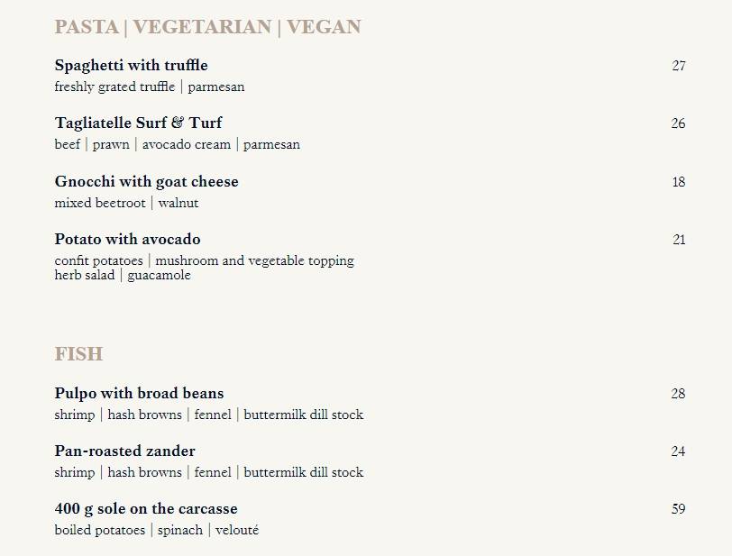Click the Pasta | Vegetarian | Vegan heading
The width and height of the screenshot is (732, 556).
coord(207,27)
